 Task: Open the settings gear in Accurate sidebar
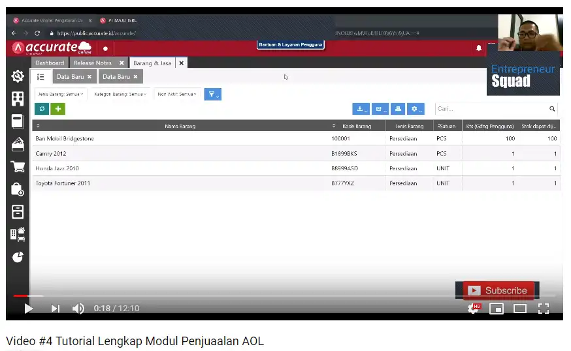pos(18,76)
